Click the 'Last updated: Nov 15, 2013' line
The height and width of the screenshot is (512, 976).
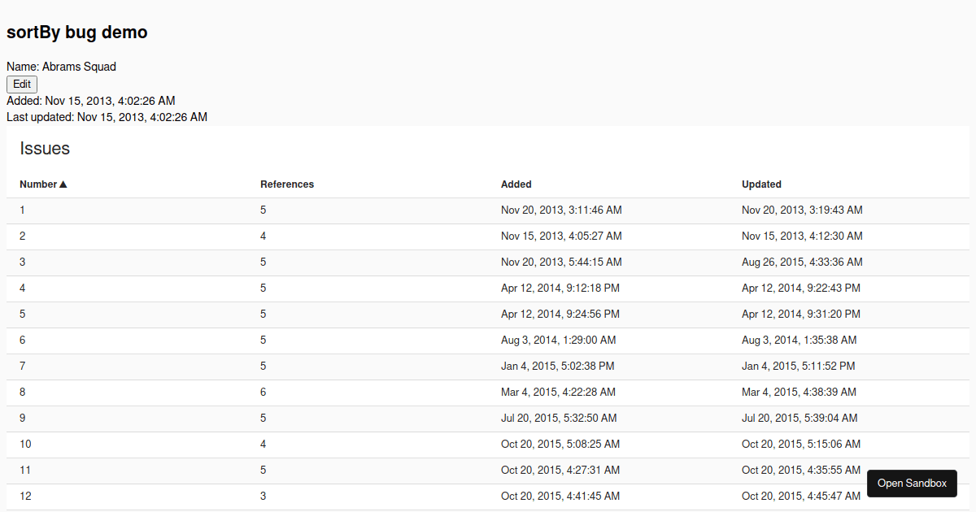(107, 117)
